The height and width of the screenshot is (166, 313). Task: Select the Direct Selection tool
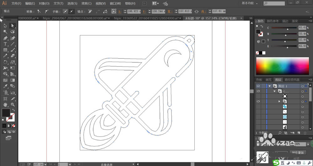click(x=13, y=26)
